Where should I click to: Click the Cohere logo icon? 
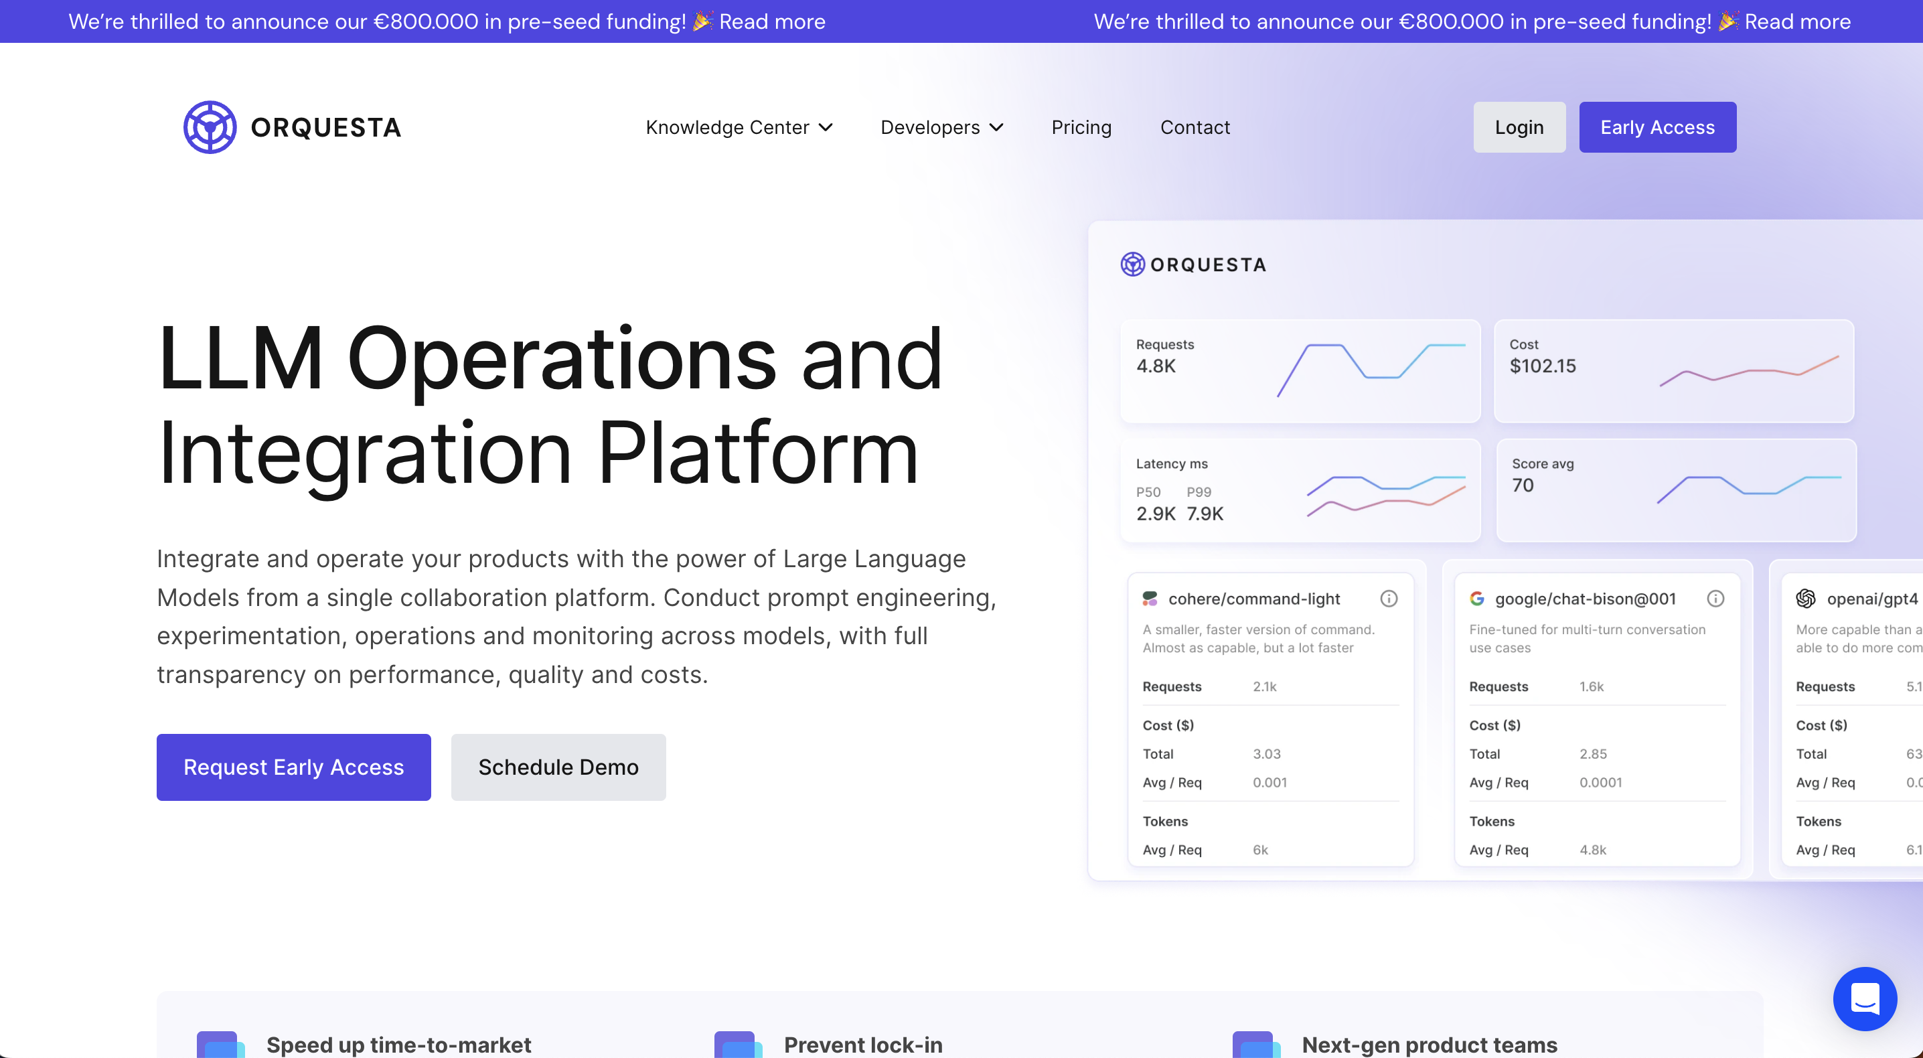point(1150,598)
